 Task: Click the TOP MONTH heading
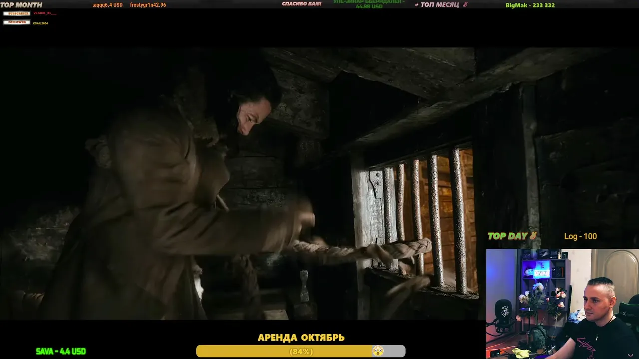(x=21, y=5)
